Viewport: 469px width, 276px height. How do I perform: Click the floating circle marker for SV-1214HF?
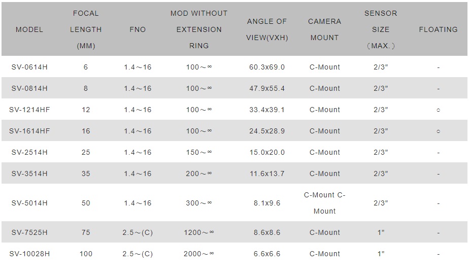coord(438,110)
